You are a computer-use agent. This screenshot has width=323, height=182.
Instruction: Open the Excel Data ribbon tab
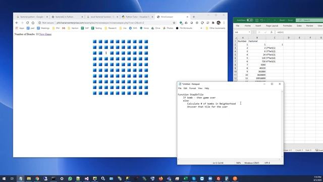point(299,26)
